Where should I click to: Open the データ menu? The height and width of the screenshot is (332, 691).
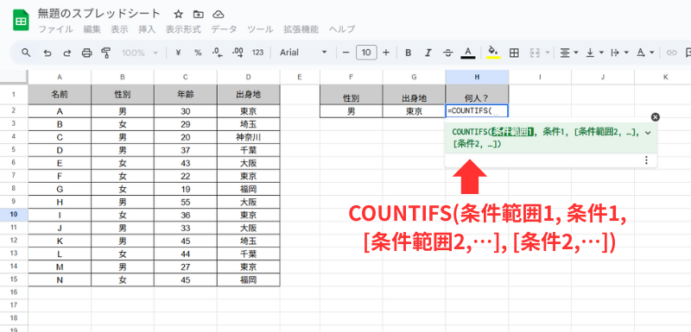pos(224,29)
